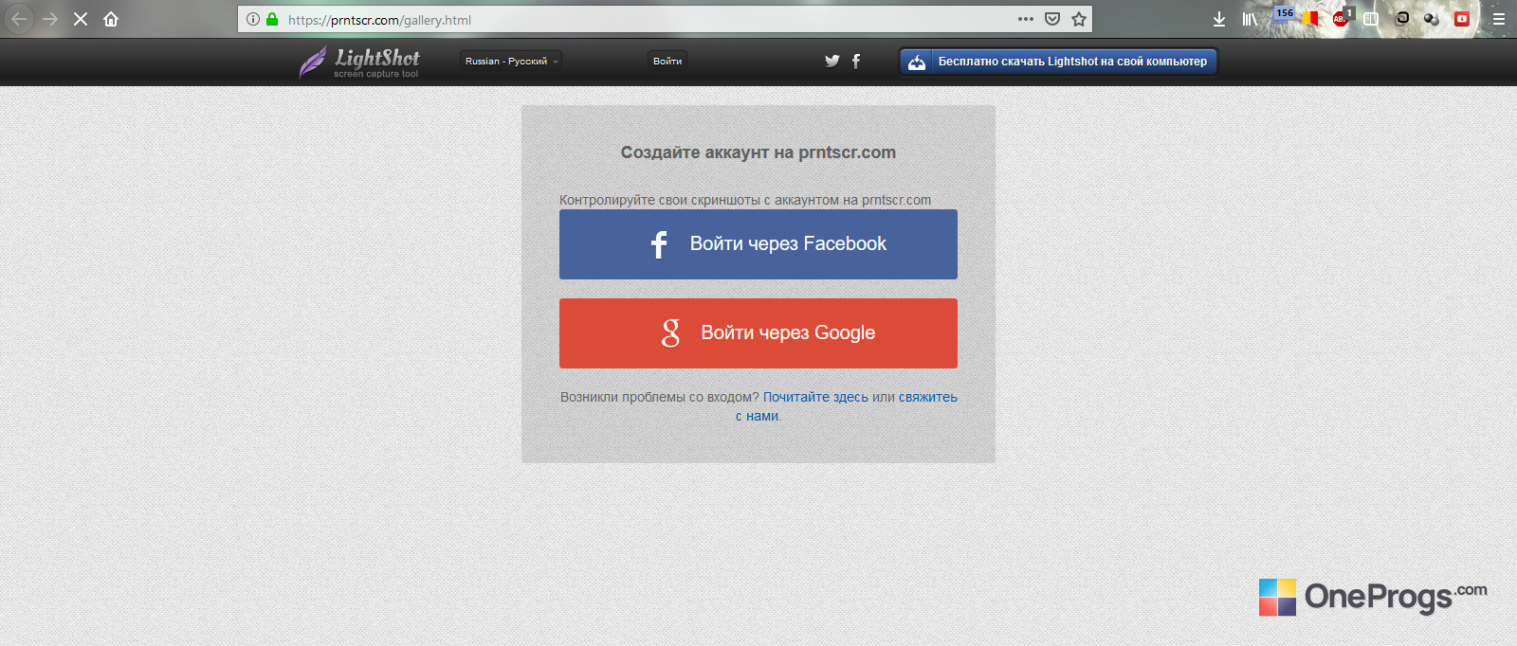Open the Library bookshelf icon
The height and width of the screenshot is (646, 1517).
pos(1250,19)
